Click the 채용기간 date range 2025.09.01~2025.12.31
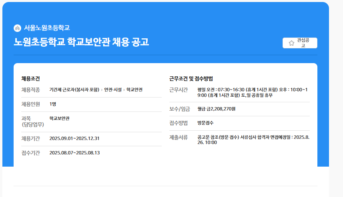Image resolution: width=343 pixels, height=197 pixels. coord(74,138)
